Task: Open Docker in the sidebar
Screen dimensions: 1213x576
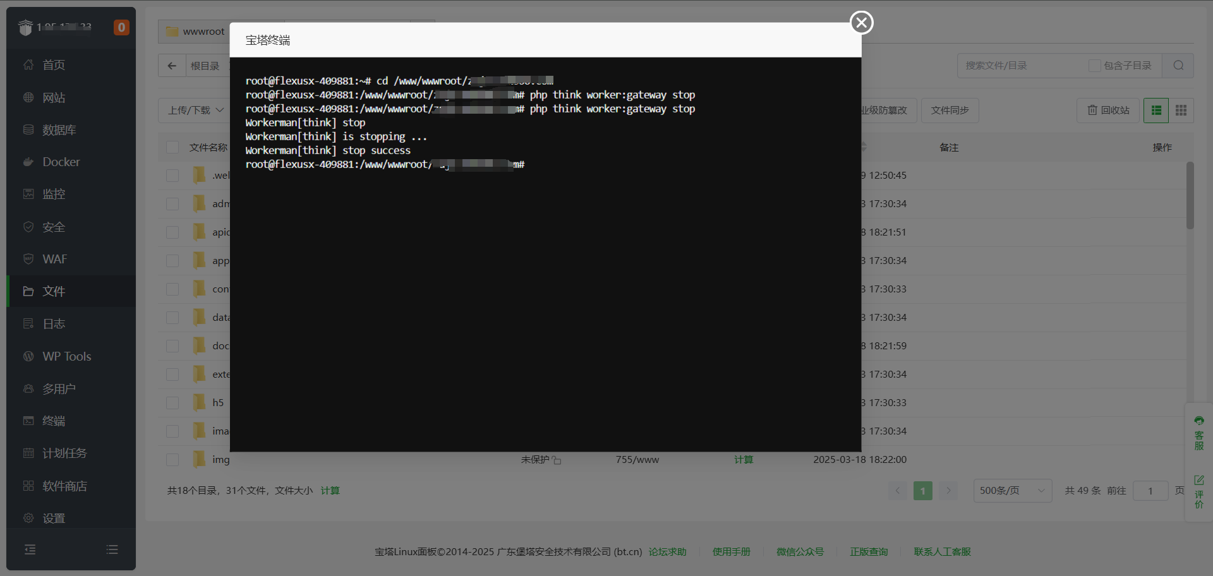Action: click(x=61, y=162)
